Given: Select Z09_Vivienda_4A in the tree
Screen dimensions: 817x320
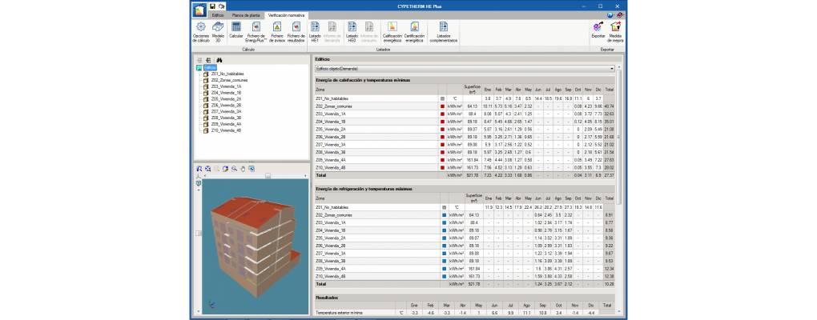Looking at the screenshot, I should coord(226,124).
